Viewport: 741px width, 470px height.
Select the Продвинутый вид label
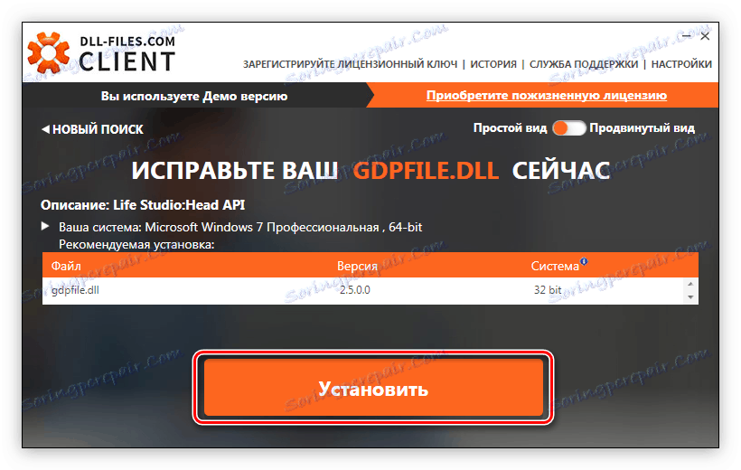click(642, 128)
